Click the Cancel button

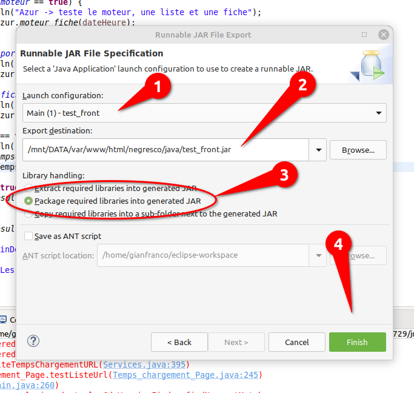296,342
